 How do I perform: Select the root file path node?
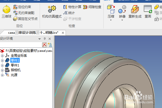(x=29, y=51)
